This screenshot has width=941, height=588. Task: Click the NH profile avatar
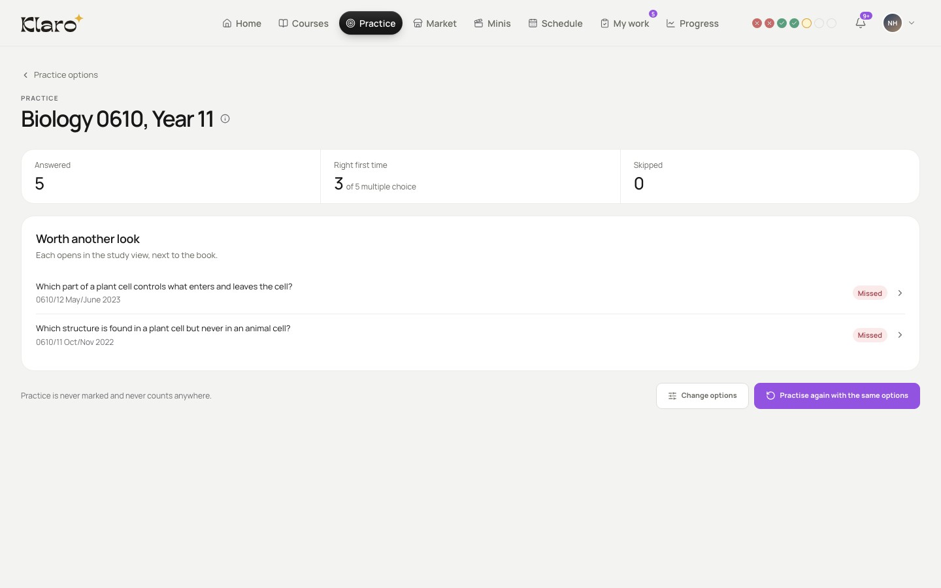pos(893,23)
